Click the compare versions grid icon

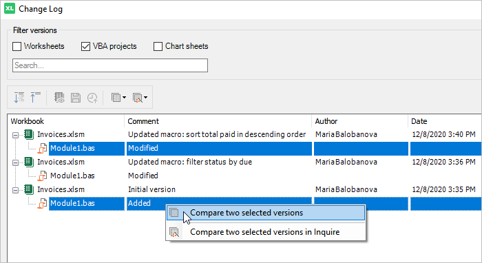point(116,98)
